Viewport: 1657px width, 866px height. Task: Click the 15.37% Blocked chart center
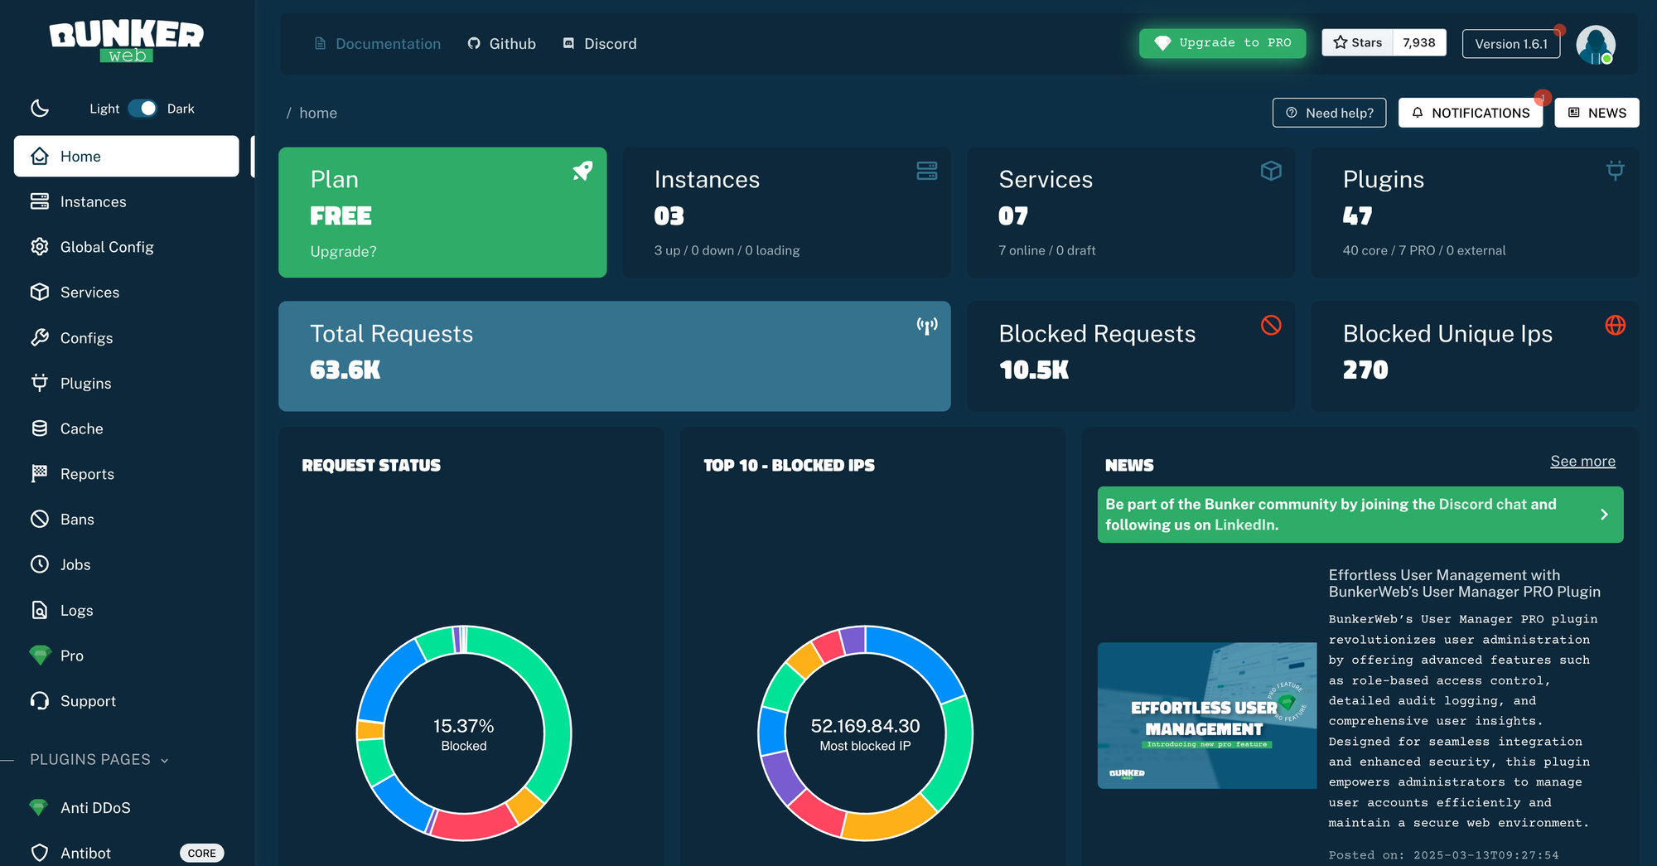(x=464, y=734)
